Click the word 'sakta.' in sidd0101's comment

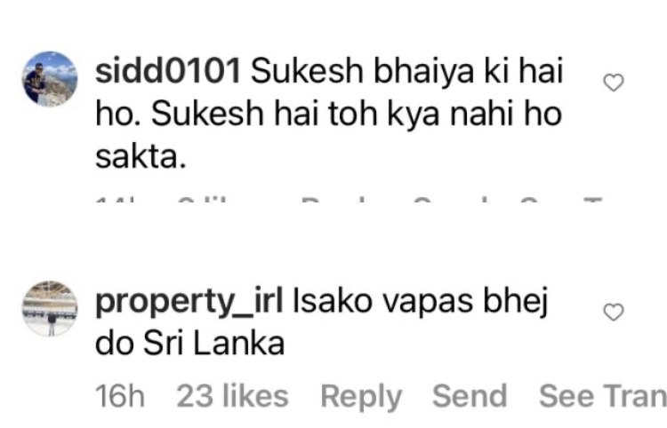coord(141,157)
